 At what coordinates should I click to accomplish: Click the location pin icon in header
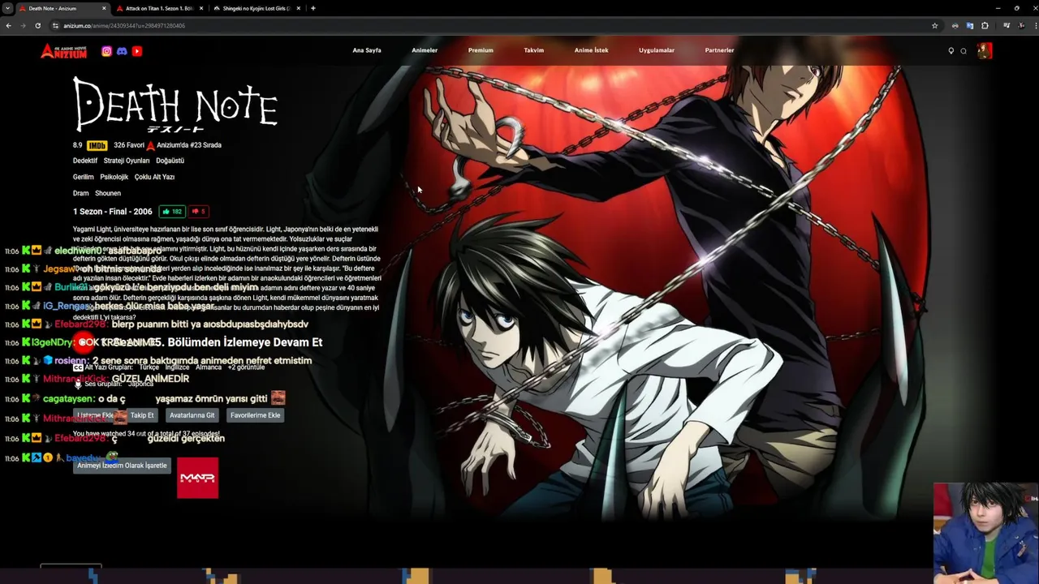[951, 51]
